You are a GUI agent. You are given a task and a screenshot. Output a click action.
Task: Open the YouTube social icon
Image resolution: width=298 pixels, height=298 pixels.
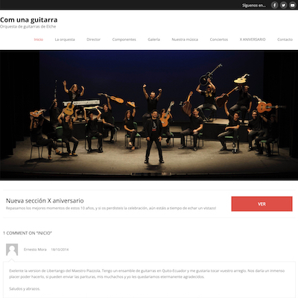point(292,5)
